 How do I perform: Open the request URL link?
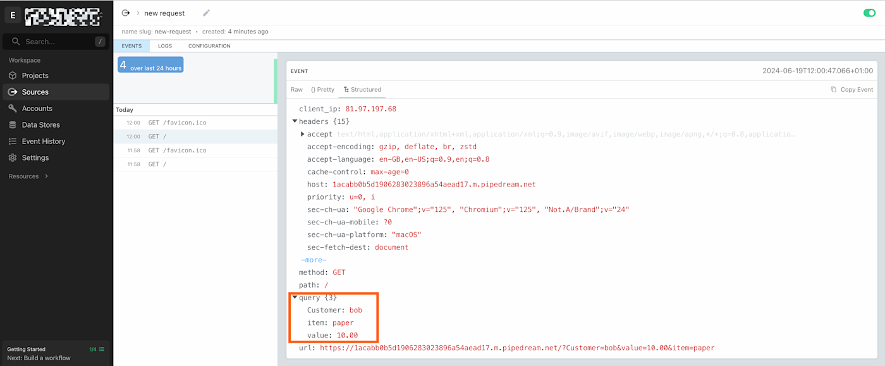[517, 348]
